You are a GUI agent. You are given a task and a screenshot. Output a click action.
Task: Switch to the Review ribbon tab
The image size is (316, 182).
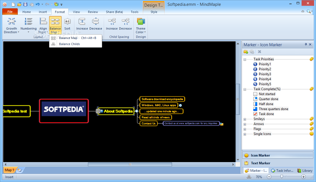coord(93,12)
